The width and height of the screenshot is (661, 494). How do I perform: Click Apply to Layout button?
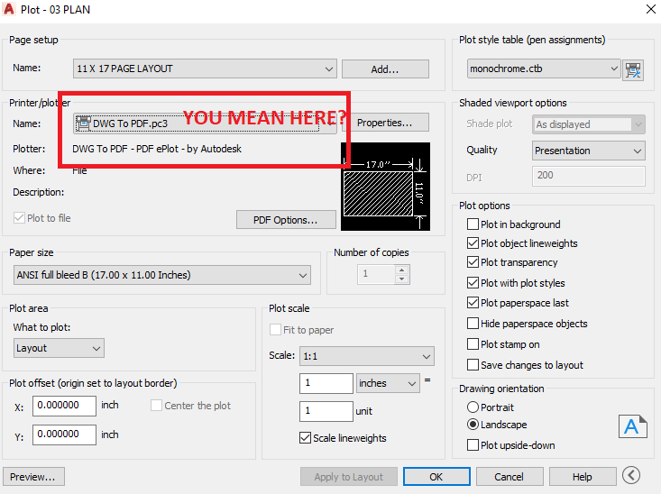coord(349,477)
